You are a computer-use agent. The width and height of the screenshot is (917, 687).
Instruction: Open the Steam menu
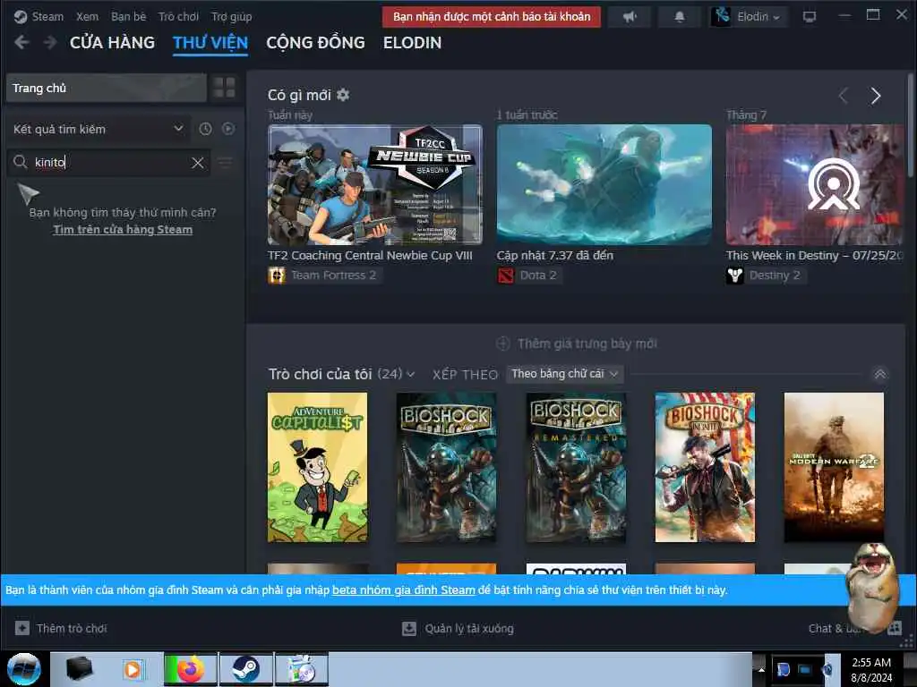[x=47, y=17]
